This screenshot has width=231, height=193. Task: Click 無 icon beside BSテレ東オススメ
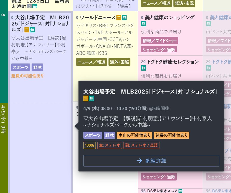pyautogui.click(x=180, y=191)
